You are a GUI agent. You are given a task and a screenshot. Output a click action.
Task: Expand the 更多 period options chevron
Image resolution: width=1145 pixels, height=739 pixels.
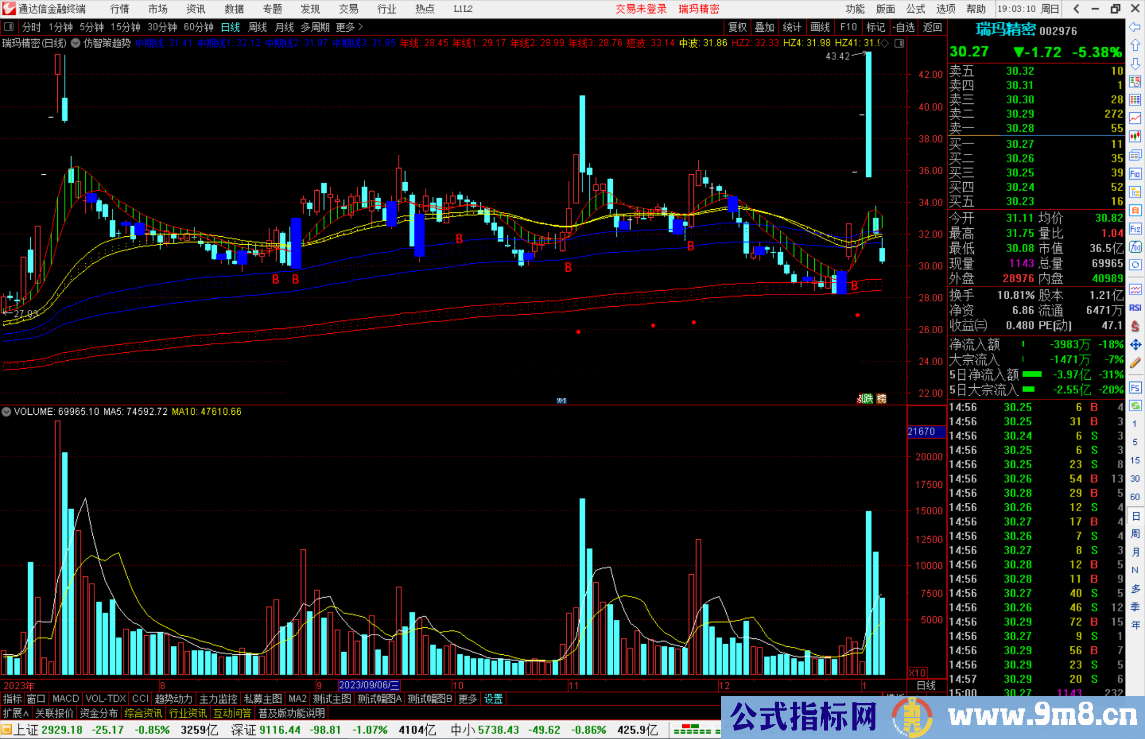(x=360, y=27)
